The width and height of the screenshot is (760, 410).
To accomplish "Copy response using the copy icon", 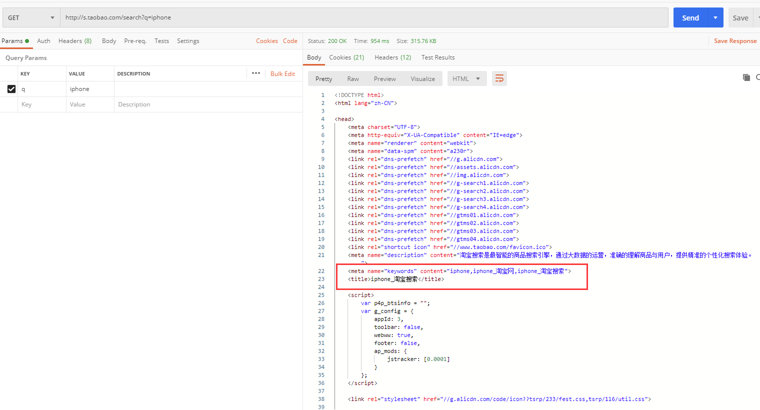I will click(746, 77).
